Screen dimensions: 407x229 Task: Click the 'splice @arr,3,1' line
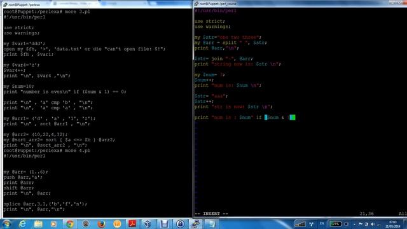tap(45, 204)
